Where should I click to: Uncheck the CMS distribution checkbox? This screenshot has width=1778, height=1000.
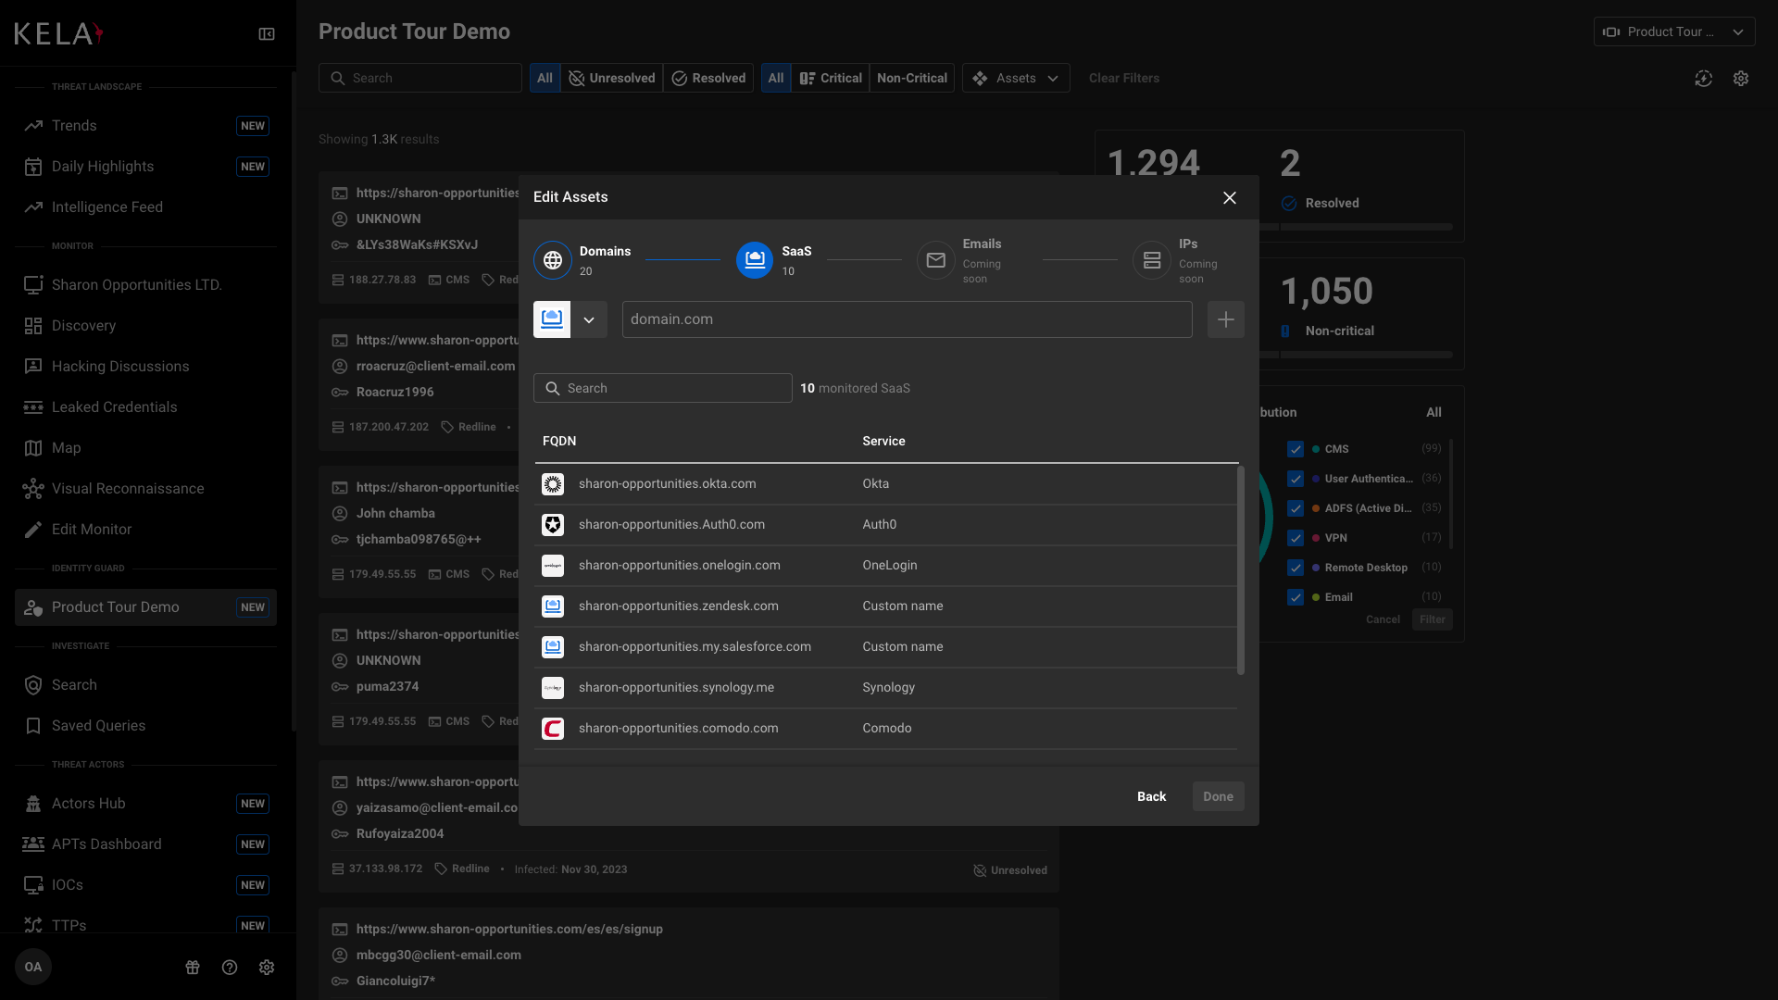pos(1296,449)
